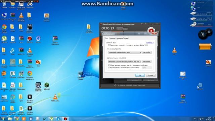Screen dimensions: 215x121
Task: Click Отмена to cancel the dialog
Action: [150, 75]
